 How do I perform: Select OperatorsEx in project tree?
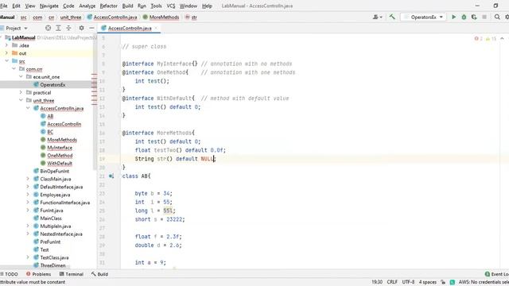point(52,85)
